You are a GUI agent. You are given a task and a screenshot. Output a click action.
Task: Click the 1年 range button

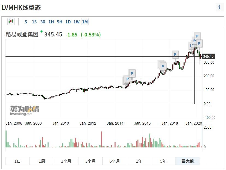coord(139,161)
